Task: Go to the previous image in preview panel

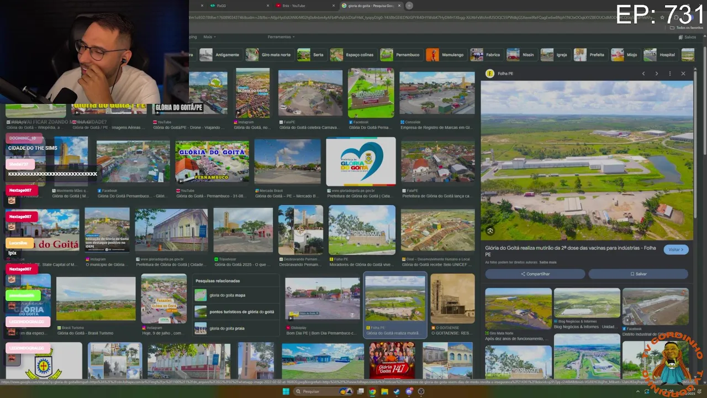Action: tap(643, 74)
